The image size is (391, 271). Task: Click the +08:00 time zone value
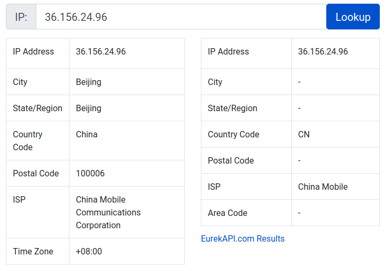point(89,252)
